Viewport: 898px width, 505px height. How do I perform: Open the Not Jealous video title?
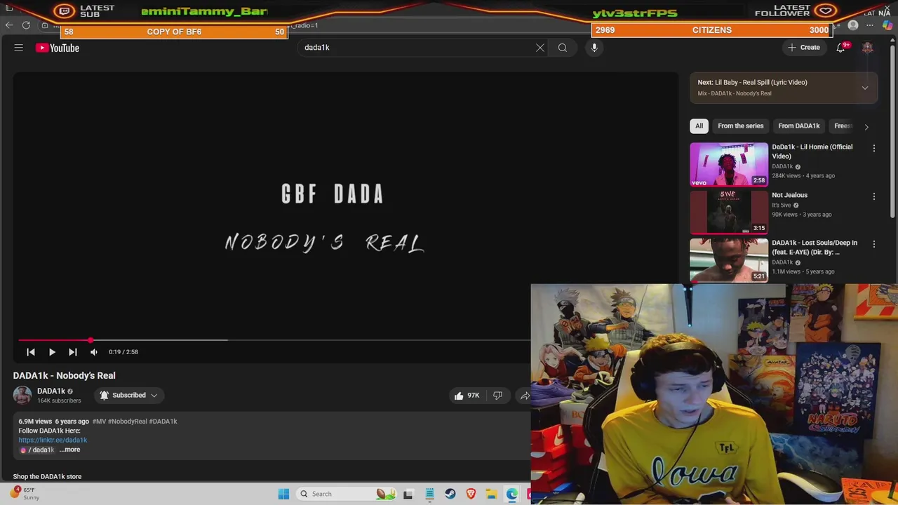click(790, 195)
